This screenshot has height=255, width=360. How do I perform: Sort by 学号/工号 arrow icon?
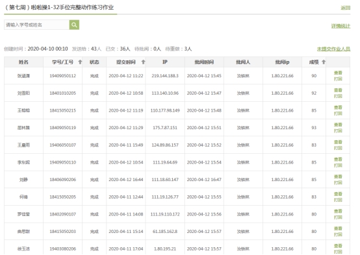click(80, 62)
